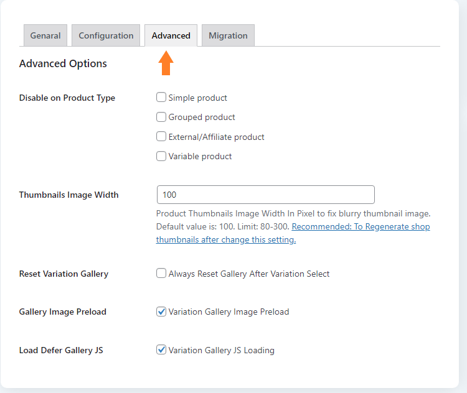Screen dimensions: 467x393
Task: Click the Simple product label text
Action: click(198, 98)
